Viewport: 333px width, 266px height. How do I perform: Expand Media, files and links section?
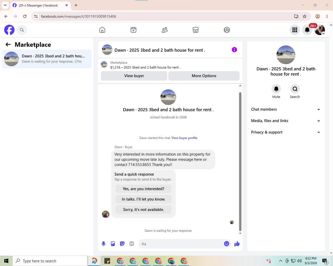(286, 121)
